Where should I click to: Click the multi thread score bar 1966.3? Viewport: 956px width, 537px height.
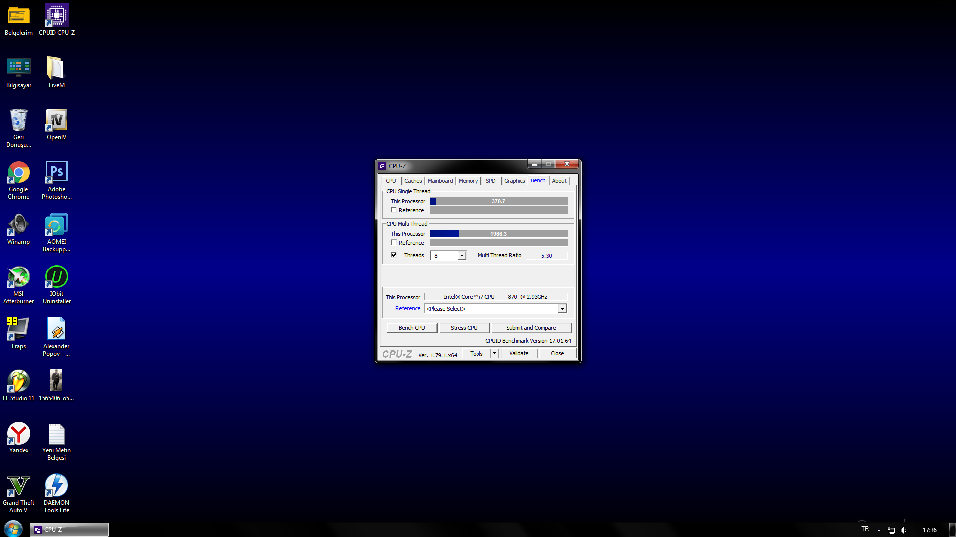click(498, 234)
